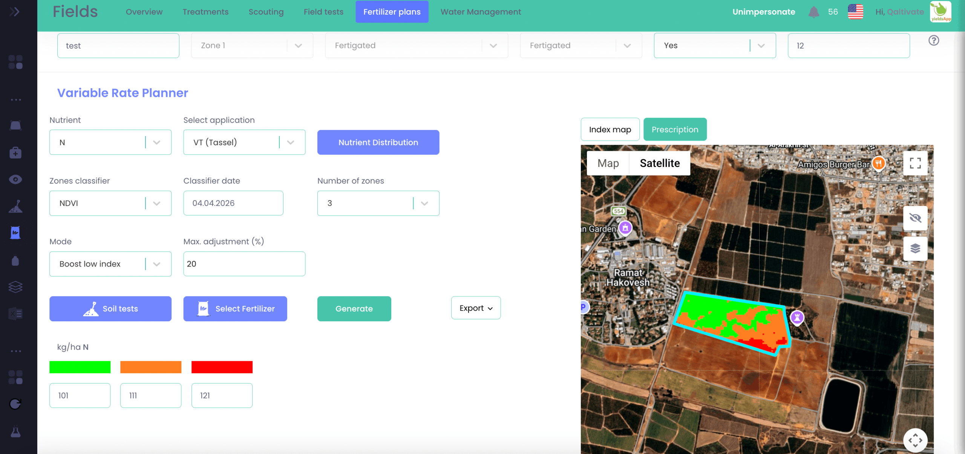Screen dimensions: 965x454
Task: Select the Fertilizer plans tab
Action: pyautogui.click(x=392, y=12)
